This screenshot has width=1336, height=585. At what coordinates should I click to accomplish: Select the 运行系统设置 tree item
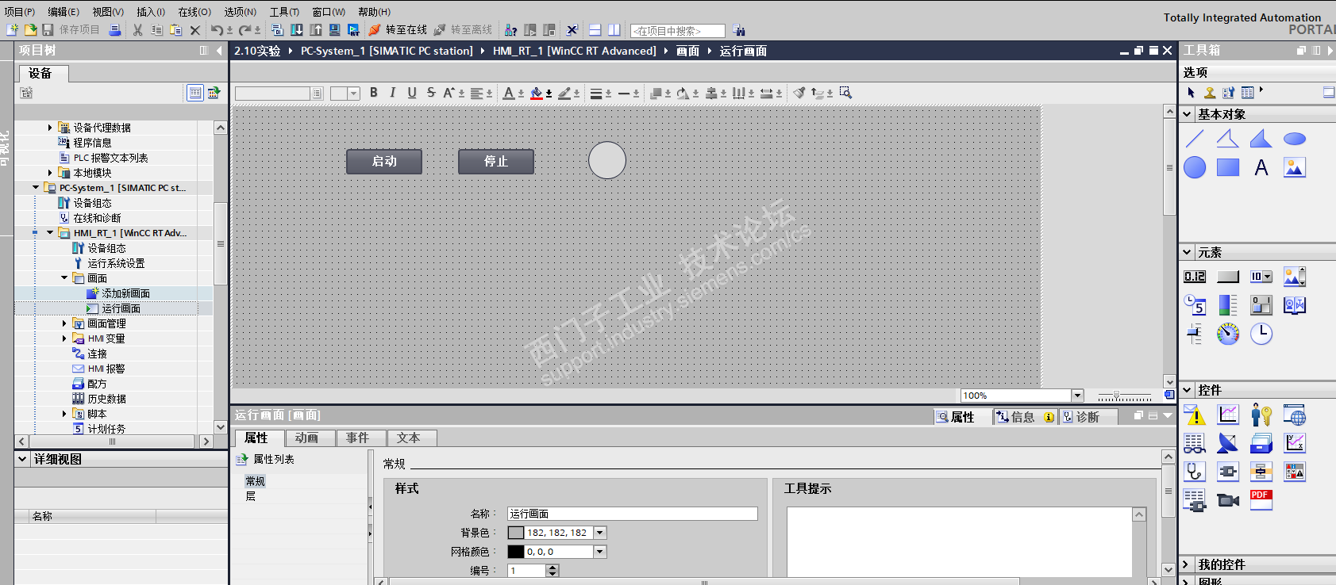tap(116, 263)
